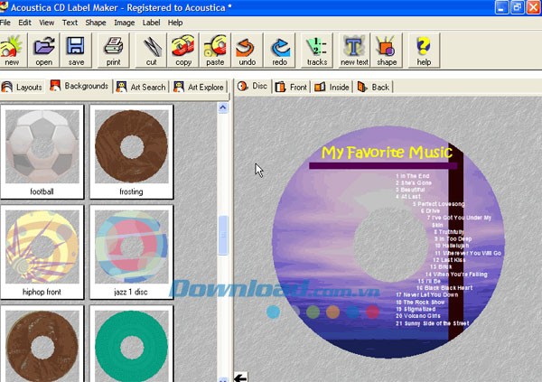
Task: Select the purple bar under the title
Action: click(x=383, y=166)
